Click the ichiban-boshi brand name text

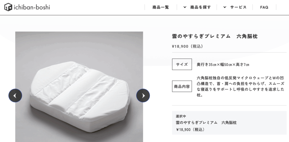click(32, 7)
